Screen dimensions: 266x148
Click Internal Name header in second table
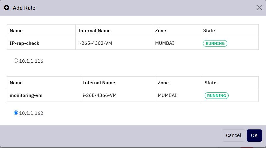99,83
